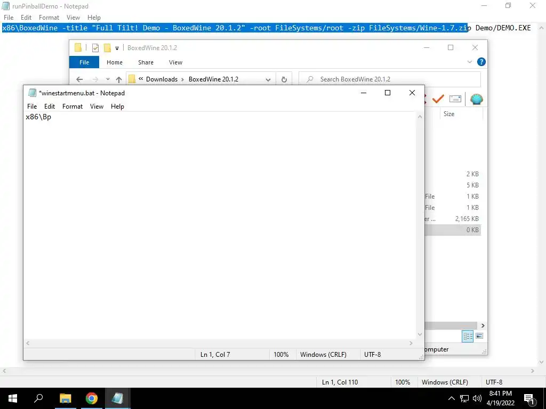Open notification center icon

coord(529,399)
